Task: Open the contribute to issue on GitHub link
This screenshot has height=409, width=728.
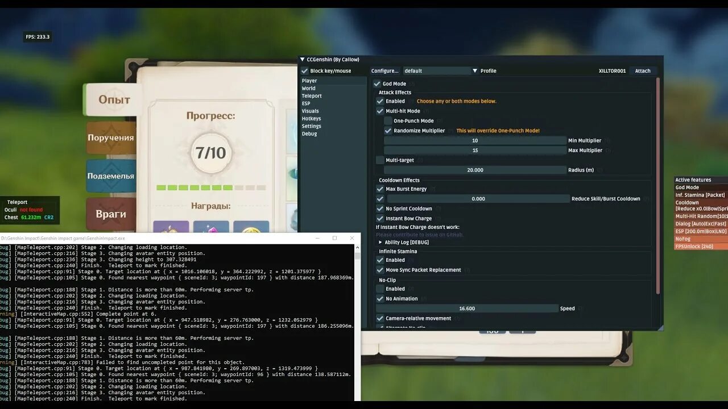Action: tap(420, 235)
